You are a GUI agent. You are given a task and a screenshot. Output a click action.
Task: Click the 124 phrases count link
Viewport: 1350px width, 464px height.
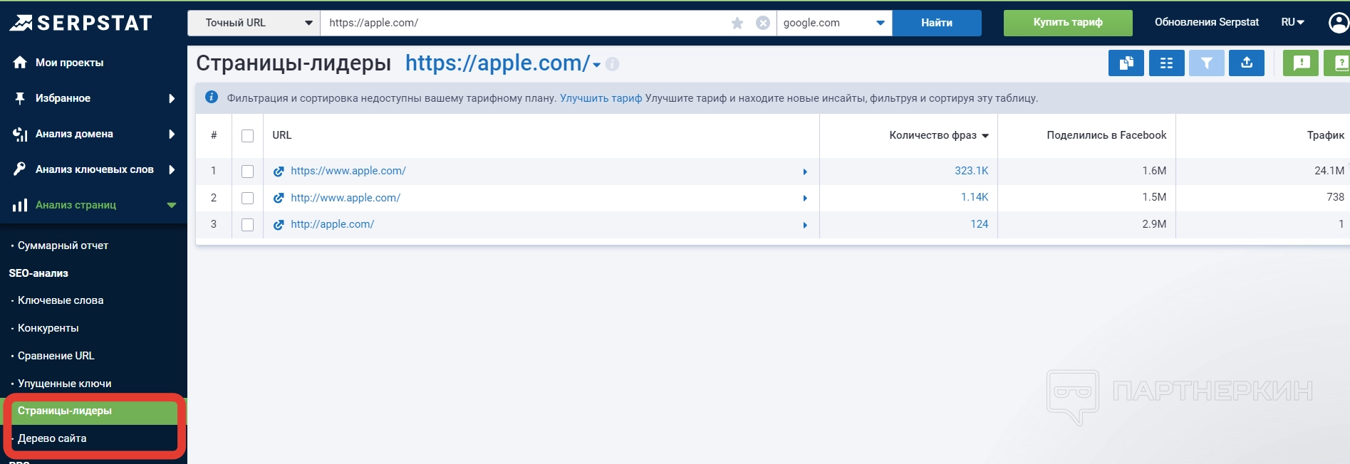coord(980,224)
